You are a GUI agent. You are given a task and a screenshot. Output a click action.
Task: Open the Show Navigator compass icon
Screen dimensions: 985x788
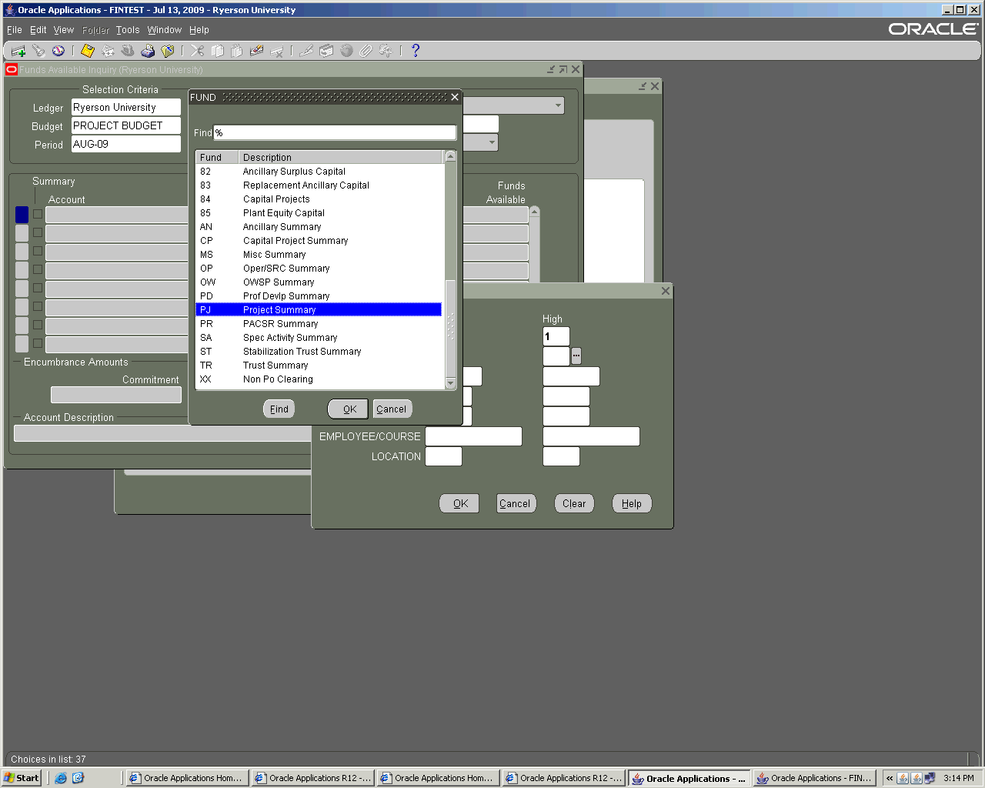point(58,51)
